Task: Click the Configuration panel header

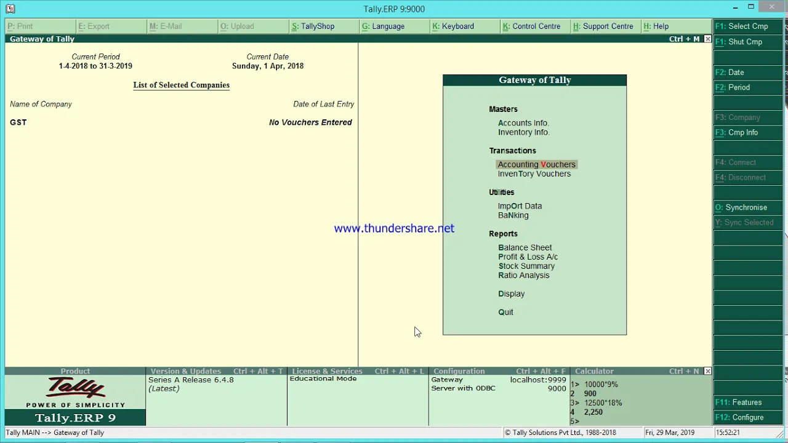Action: [x=499, y=371]
